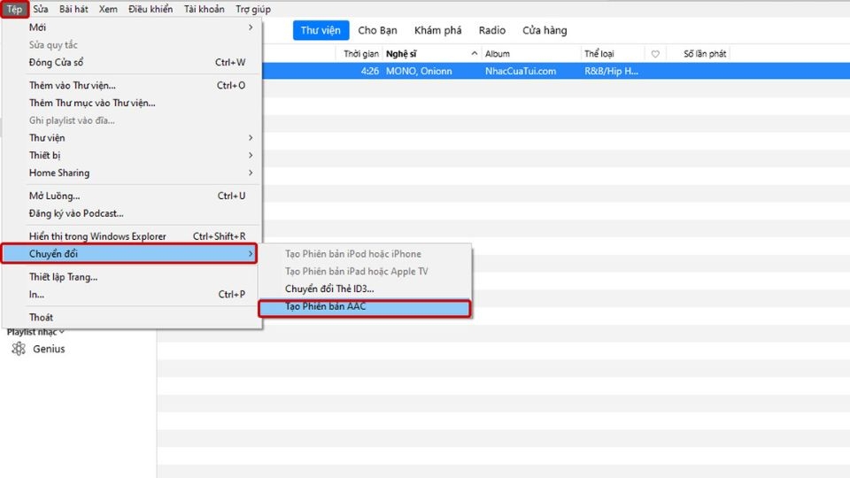The image size is (850, 478).
Task: Expand the Home Sharing submenu
Action: click(x=132, y=173)
